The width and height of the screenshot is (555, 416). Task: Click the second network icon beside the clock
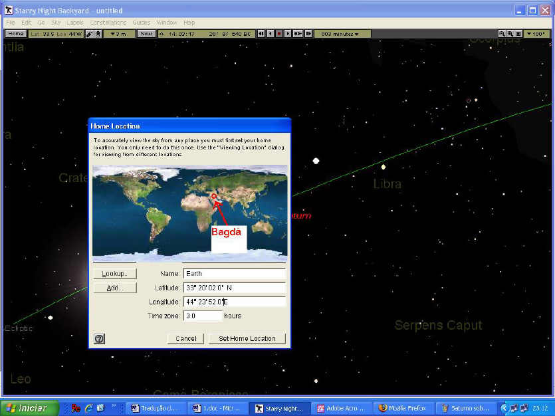[524, 408]
